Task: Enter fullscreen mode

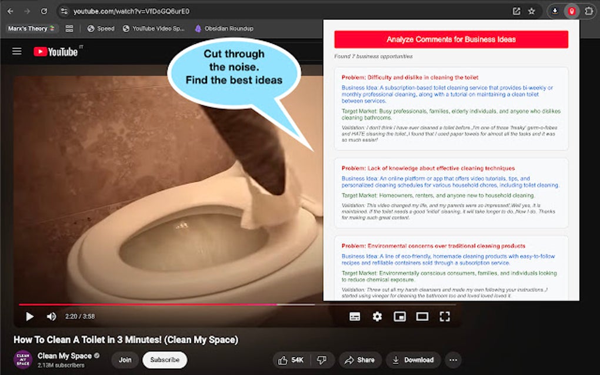Action: [445, 316]
